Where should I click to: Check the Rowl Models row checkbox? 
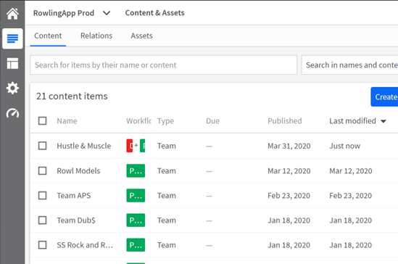[42, 170]
